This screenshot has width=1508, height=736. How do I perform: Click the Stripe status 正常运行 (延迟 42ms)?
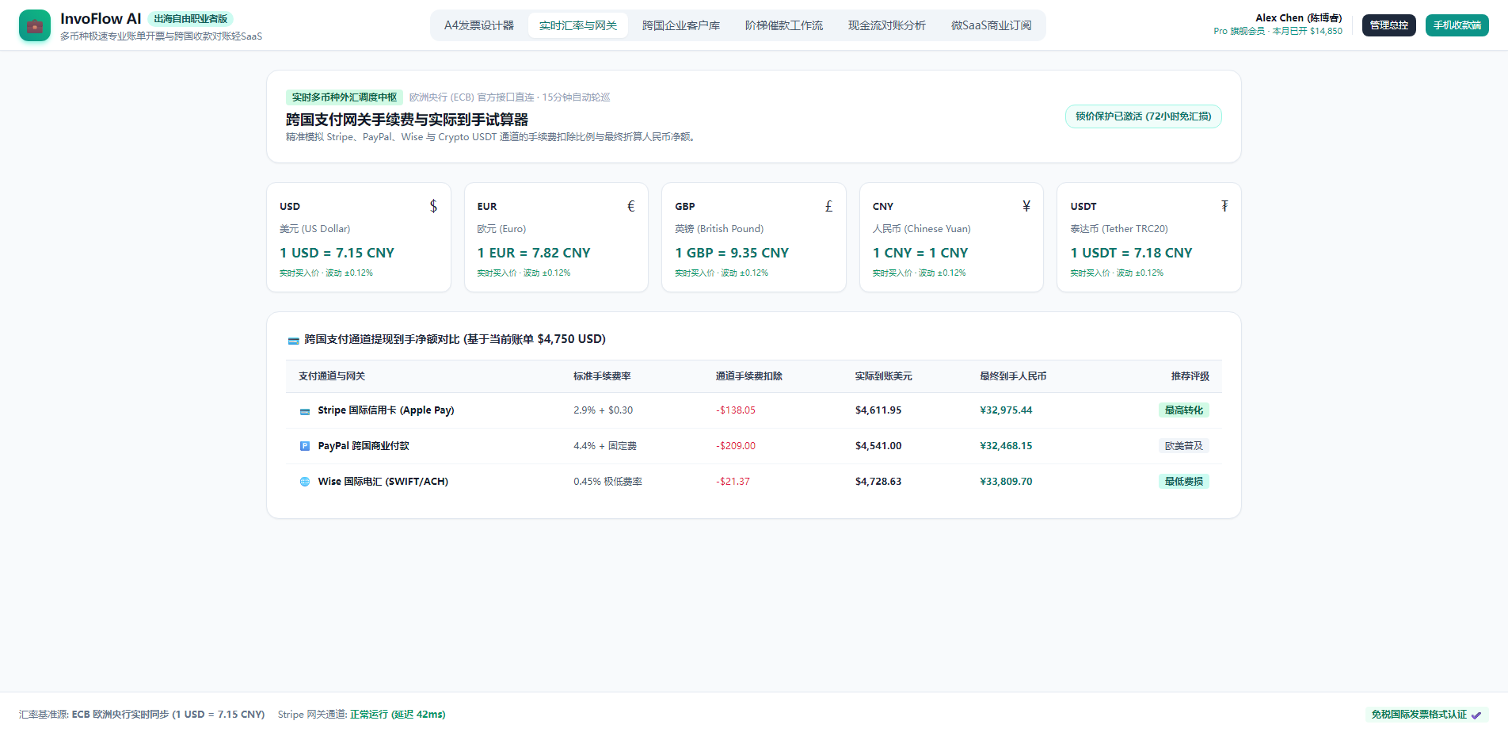(398, 715)
